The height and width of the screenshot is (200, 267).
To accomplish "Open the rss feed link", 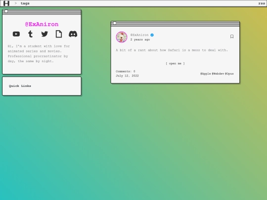I will click(262, 3).
